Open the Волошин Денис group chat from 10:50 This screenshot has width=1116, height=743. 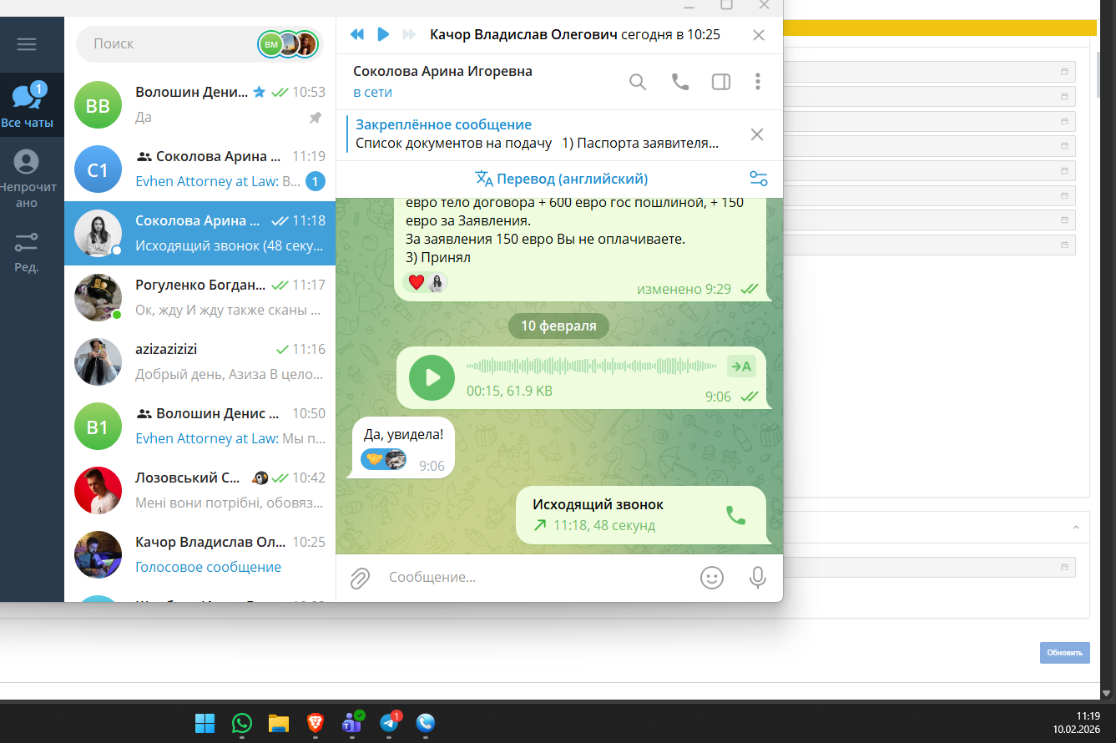coord(200,426)
